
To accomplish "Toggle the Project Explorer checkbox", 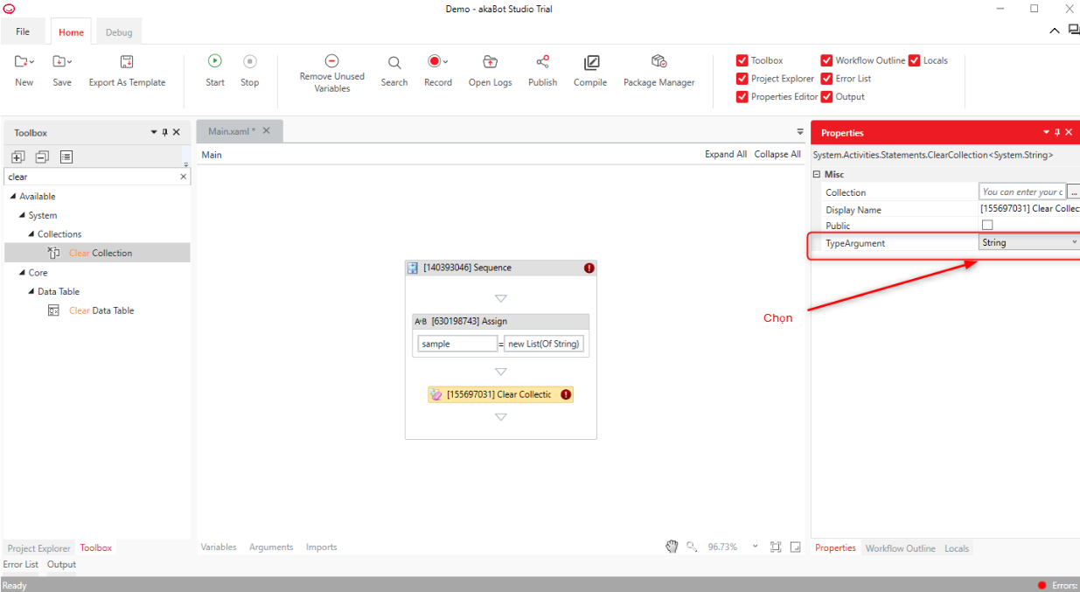I will click(742, 79).
